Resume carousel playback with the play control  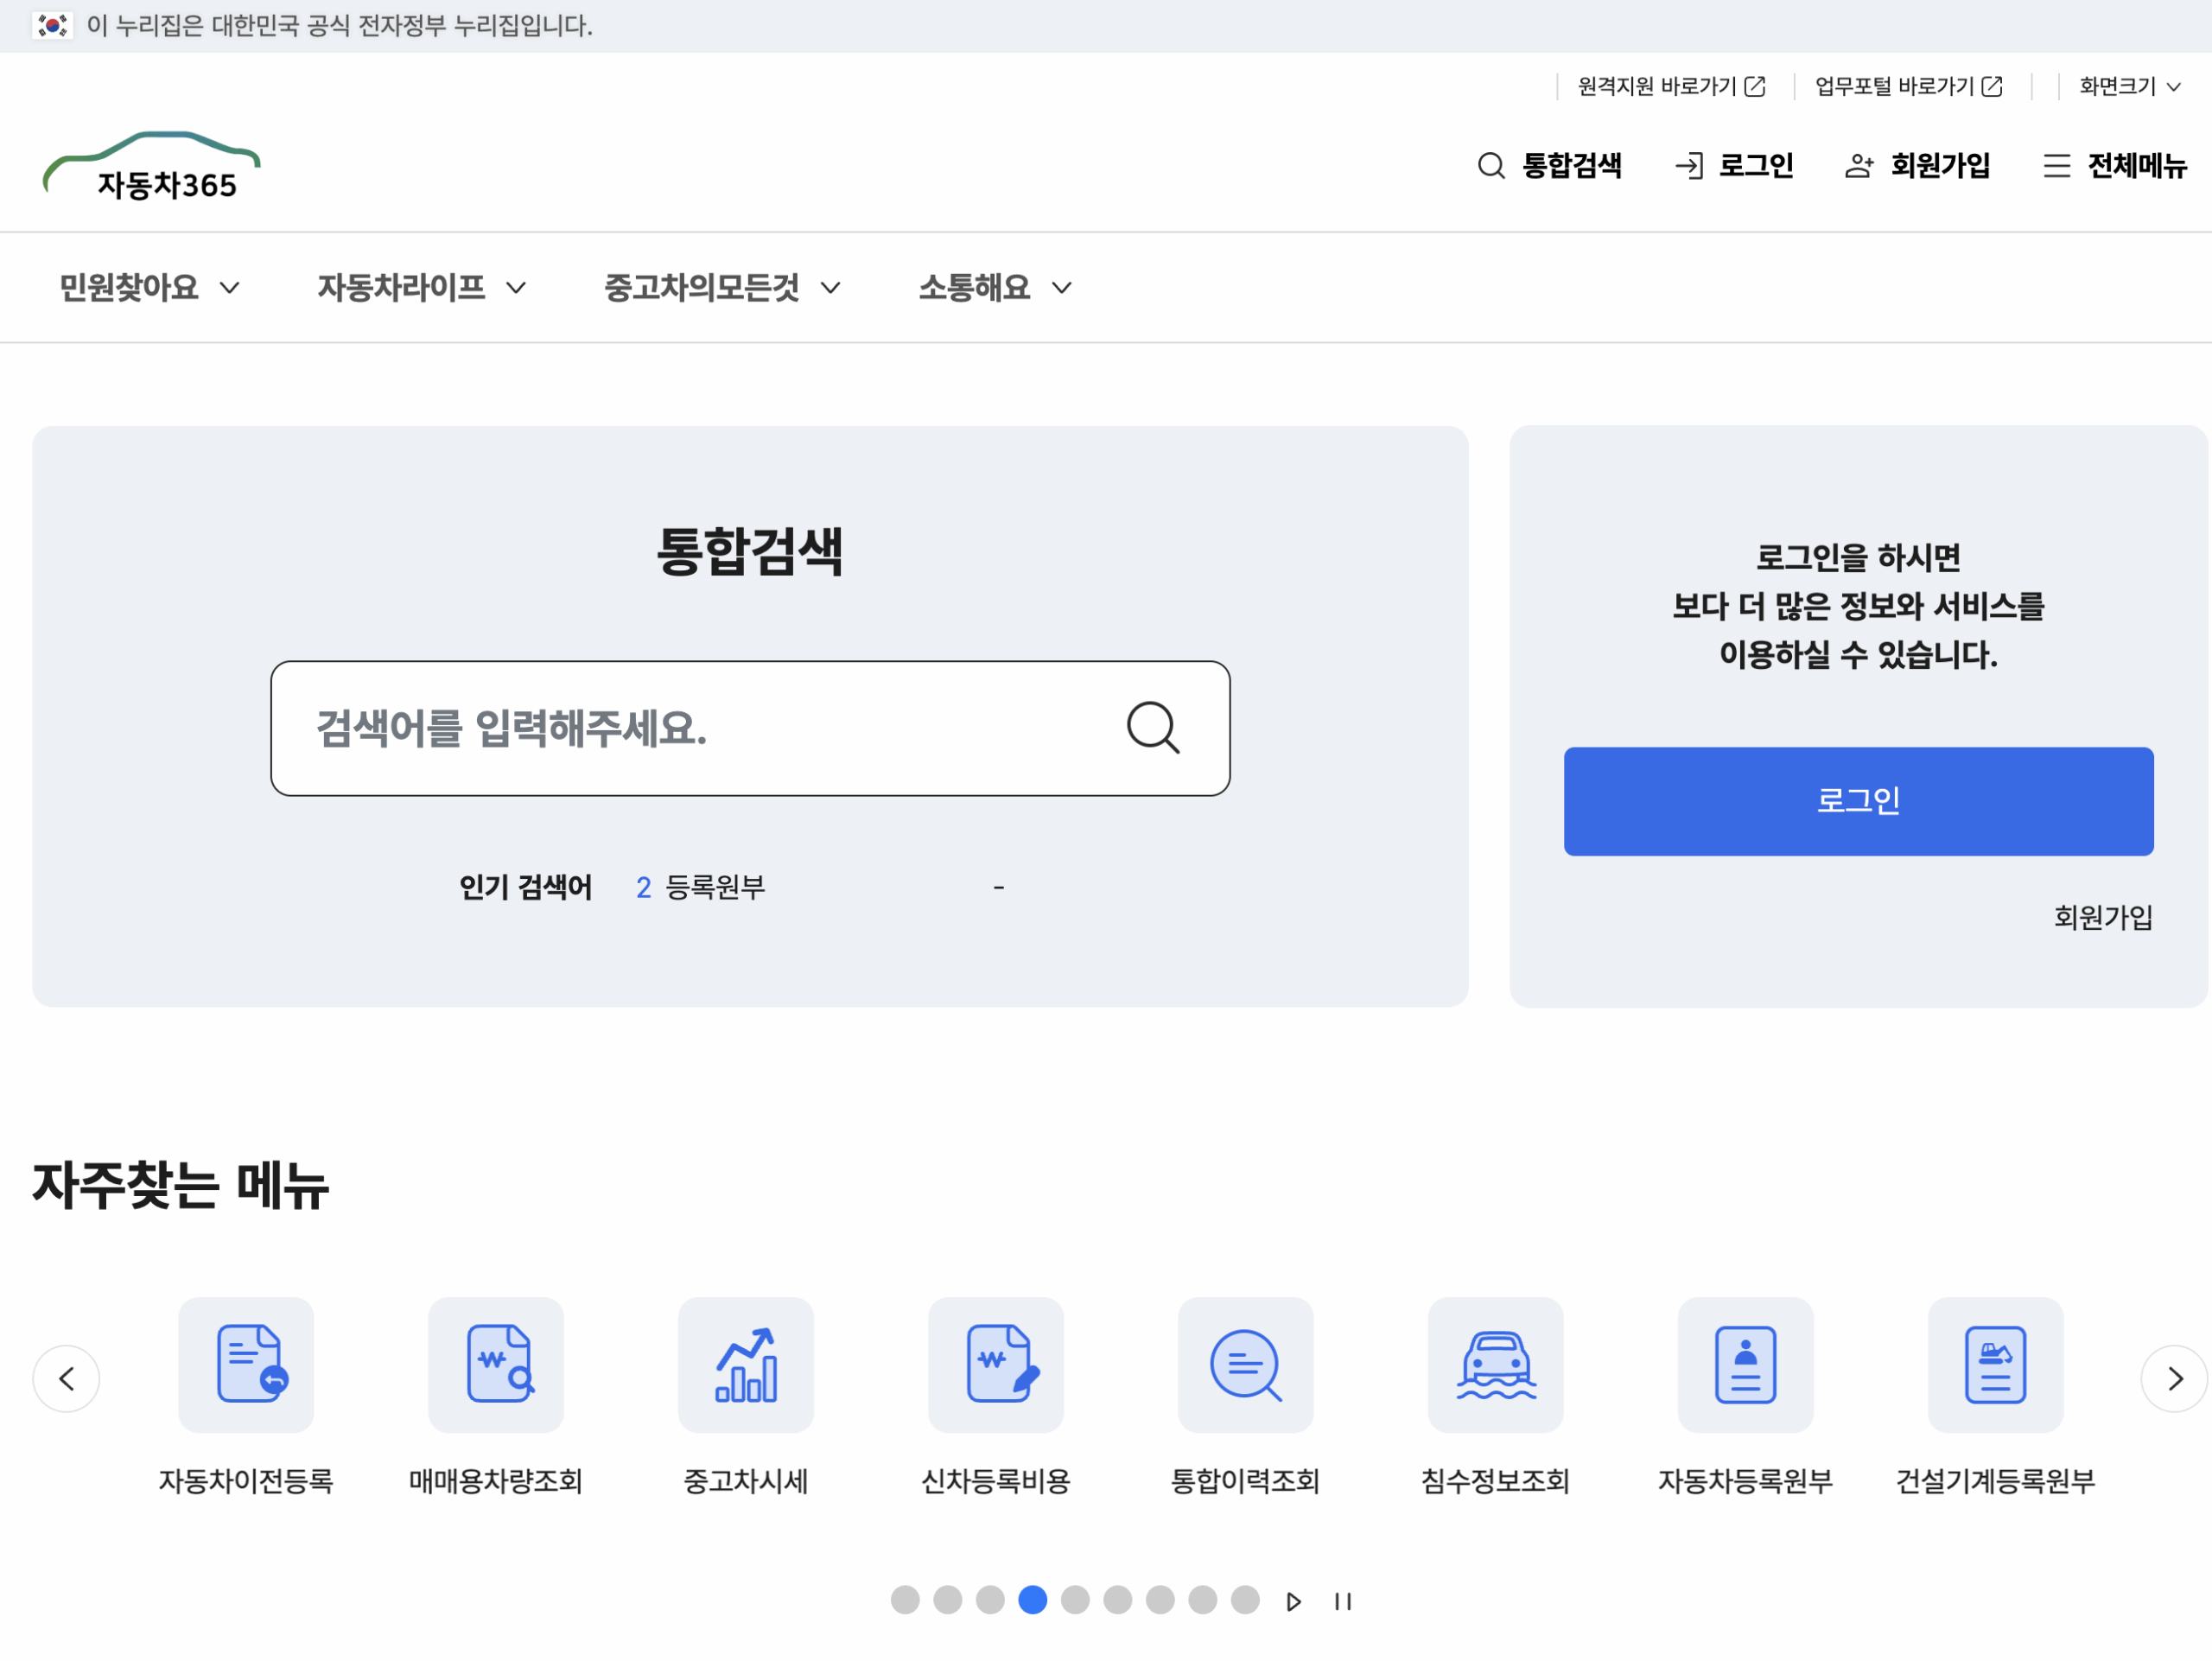1293,1601
